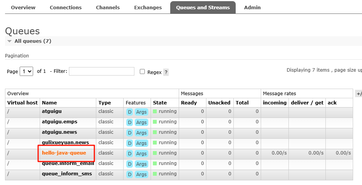Open the Page number dropdown
Viewport: 362px width, 185px height.
point(26,71)
